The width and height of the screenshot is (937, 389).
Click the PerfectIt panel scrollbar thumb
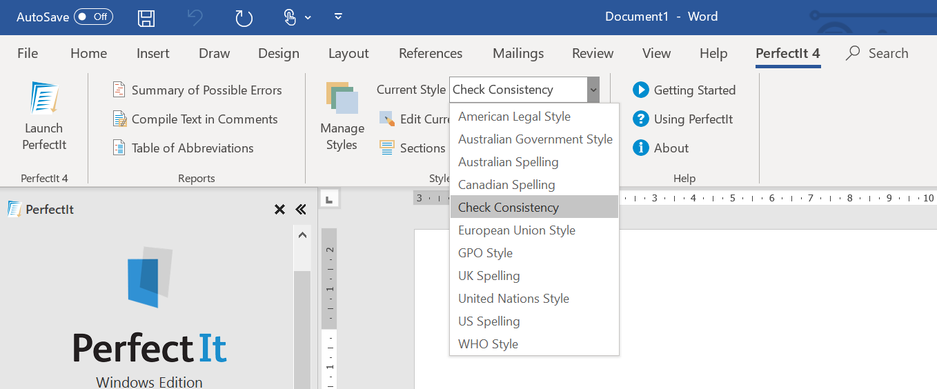click(302, 330)
